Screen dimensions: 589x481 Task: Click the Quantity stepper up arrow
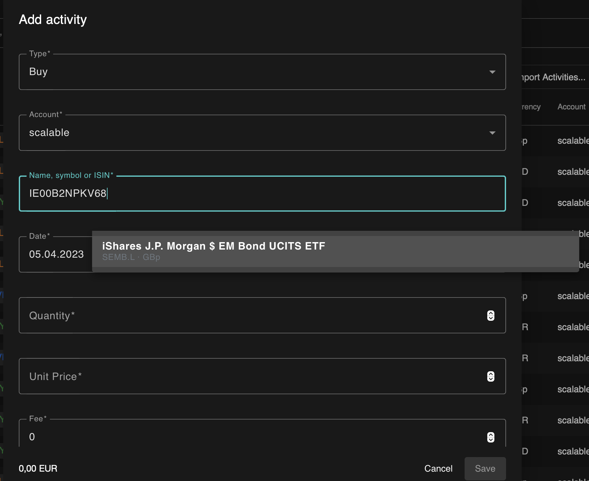click(491, 313)
